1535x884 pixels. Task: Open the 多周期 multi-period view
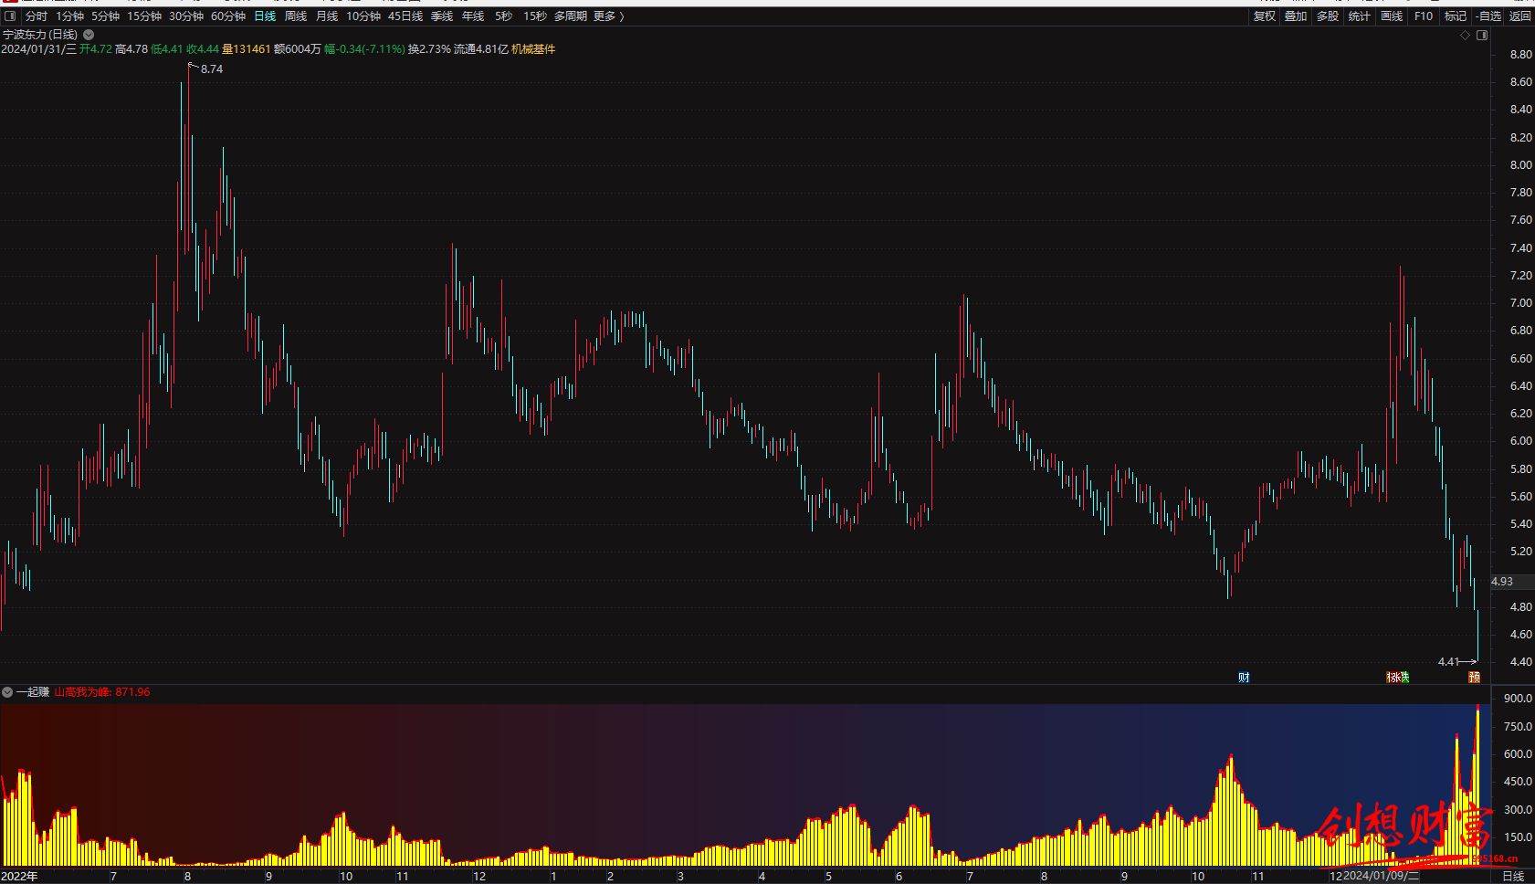[x=571, y=16]
